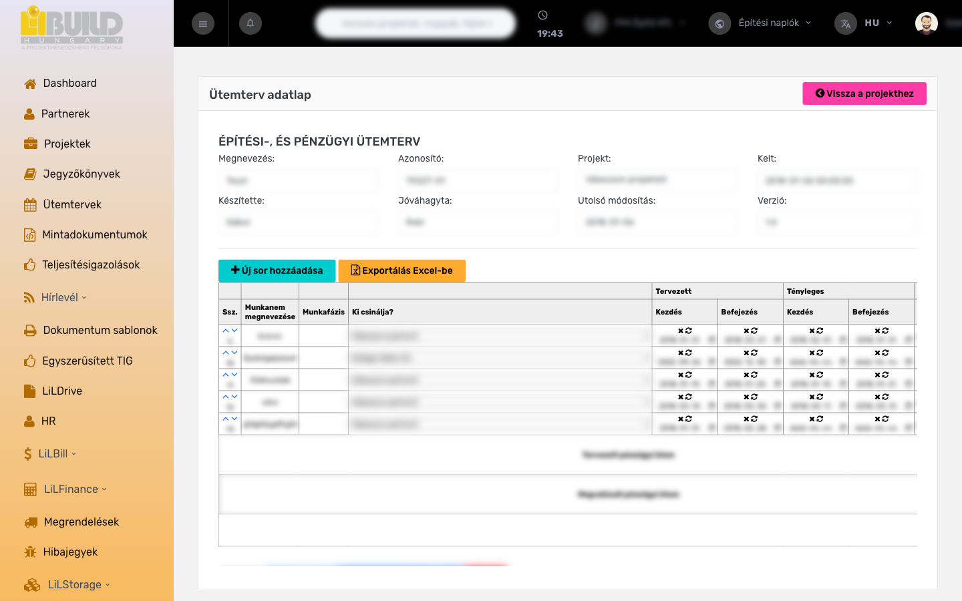The height and width of the screenshot is (601, 962).
Task: Click the Kelt date field
Action: [x=837, y=180]
